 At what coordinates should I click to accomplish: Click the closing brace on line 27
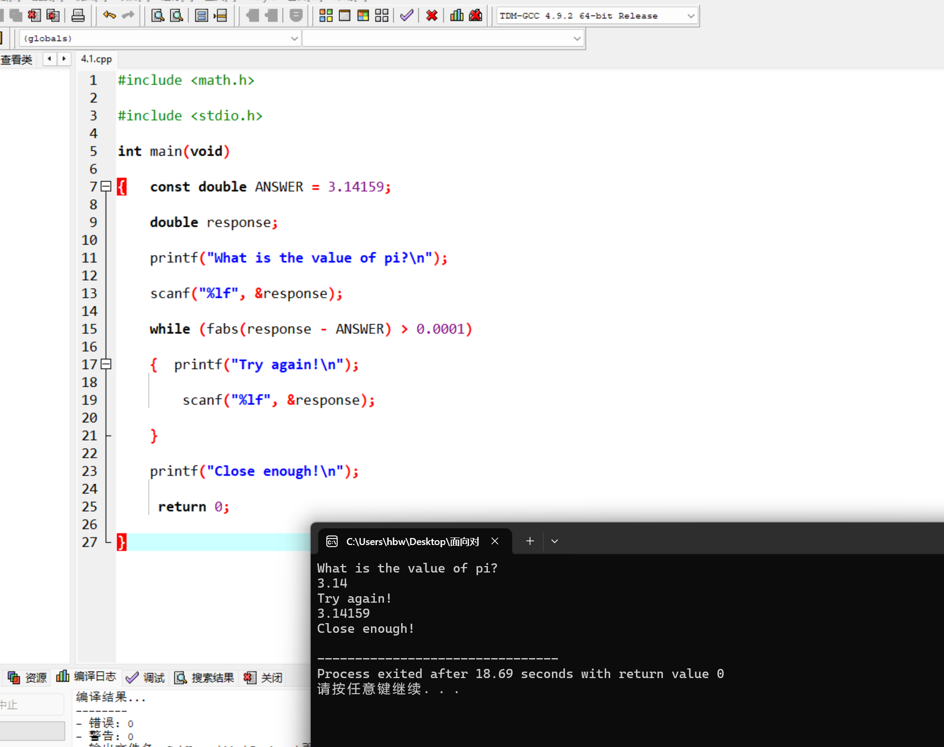[122, 542]
